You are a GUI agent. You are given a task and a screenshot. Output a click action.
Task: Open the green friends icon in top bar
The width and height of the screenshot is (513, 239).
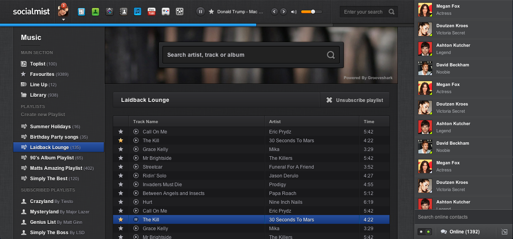tap(95, 12)
